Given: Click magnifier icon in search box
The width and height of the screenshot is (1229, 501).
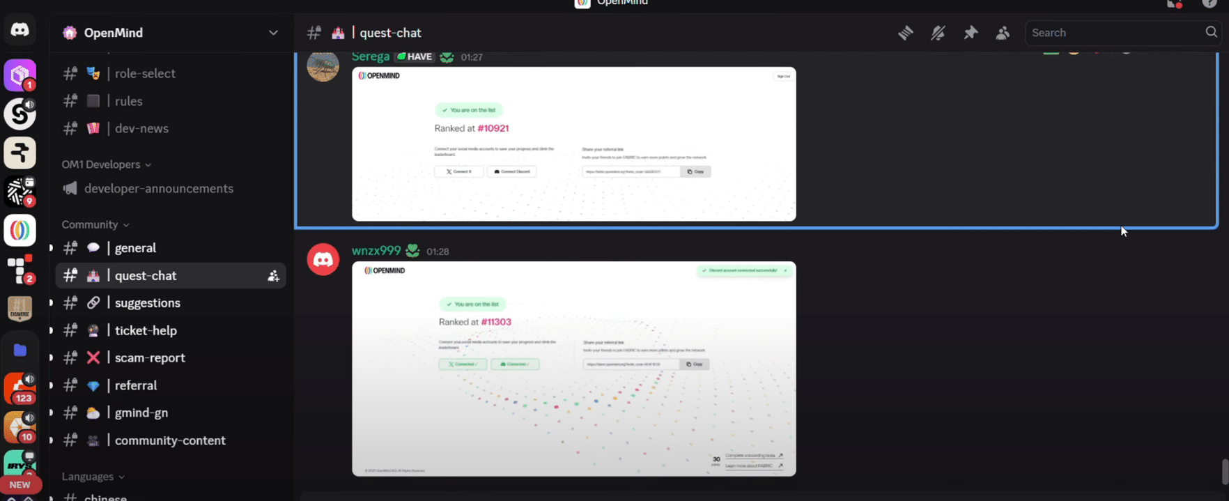Looking at the screenshot, I should point(1211,32).
